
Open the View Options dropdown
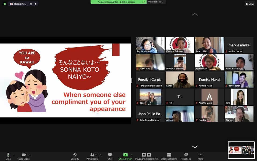tap(156, 2)
